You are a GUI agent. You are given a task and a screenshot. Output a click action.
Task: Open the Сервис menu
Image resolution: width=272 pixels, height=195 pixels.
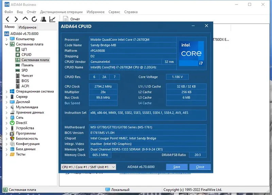114,12
